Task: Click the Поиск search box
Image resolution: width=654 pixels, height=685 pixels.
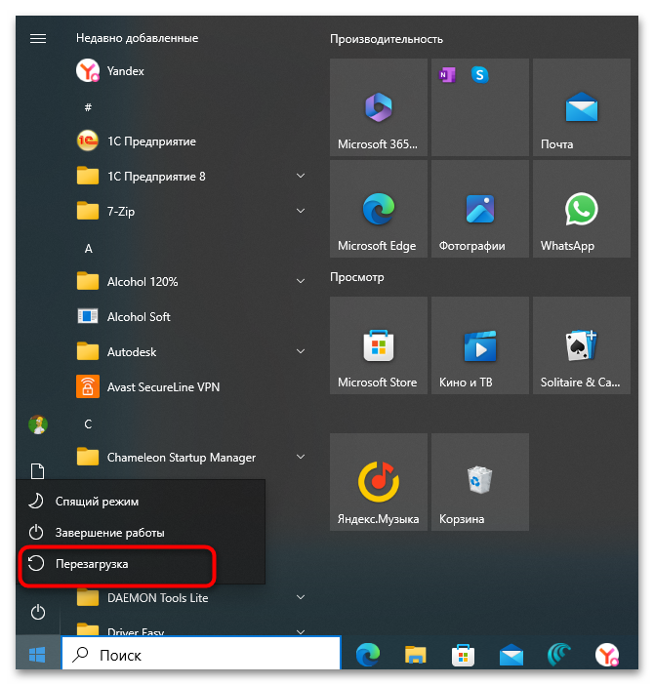Action: click(x=201, y=655)
